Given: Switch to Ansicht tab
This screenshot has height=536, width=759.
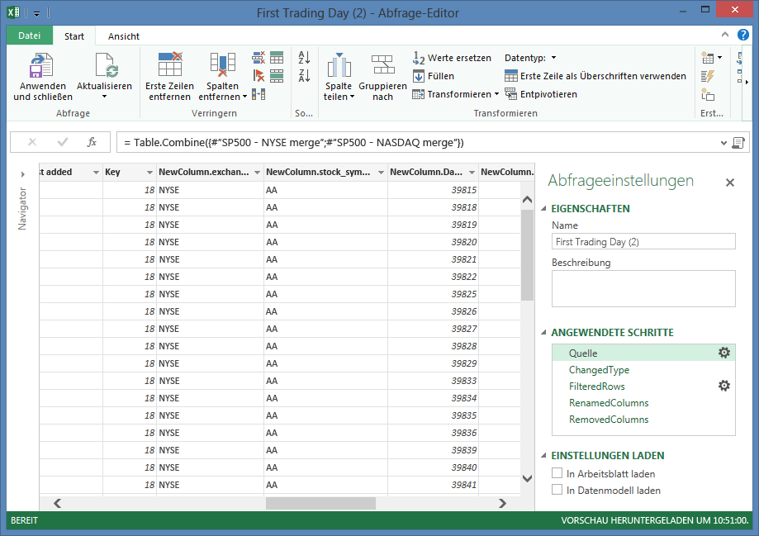Looking at the screenshot, I should pos(123,36).
